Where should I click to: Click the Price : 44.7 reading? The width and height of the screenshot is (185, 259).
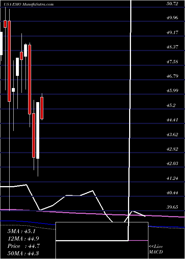pos(23,246)
